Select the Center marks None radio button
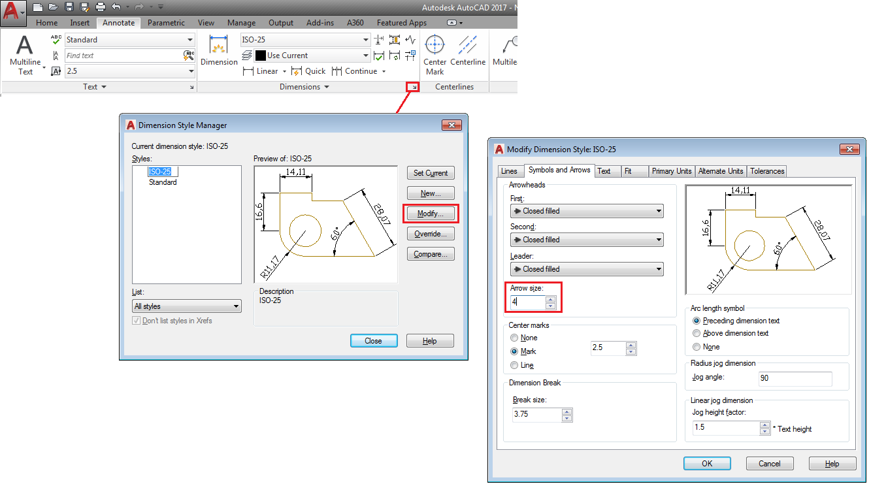Viewport: 886px width, 499px height. tap(514, 338)
